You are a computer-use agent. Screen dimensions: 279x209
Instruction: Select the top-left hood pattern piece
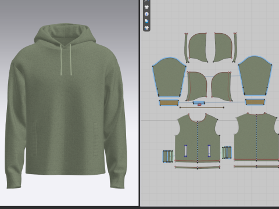198,48
